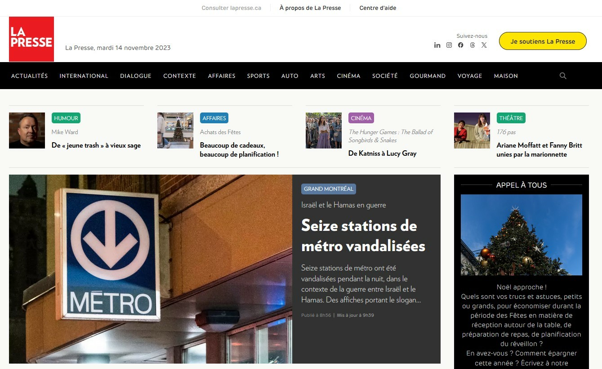602x369 pixels.
Task: Open the Actualités menu section
Action: (x=29, y=76)
